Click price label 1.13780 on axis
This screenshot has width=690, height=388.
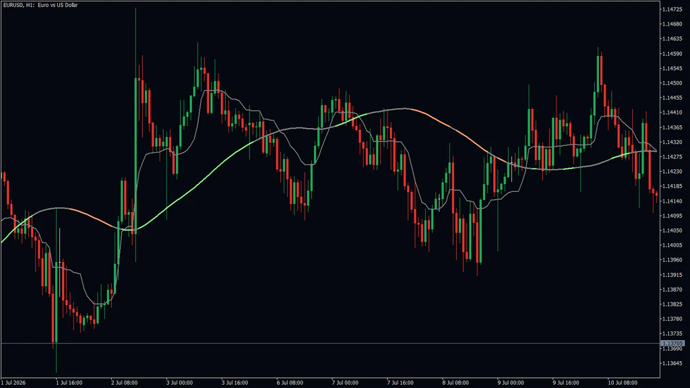[672, 319]
